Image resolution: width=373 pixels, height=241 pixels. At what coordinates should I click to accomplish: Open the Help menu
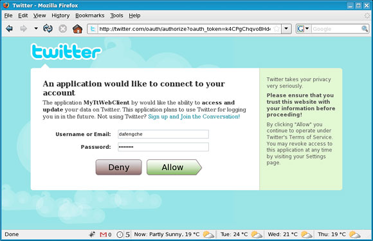coord(134,15)
